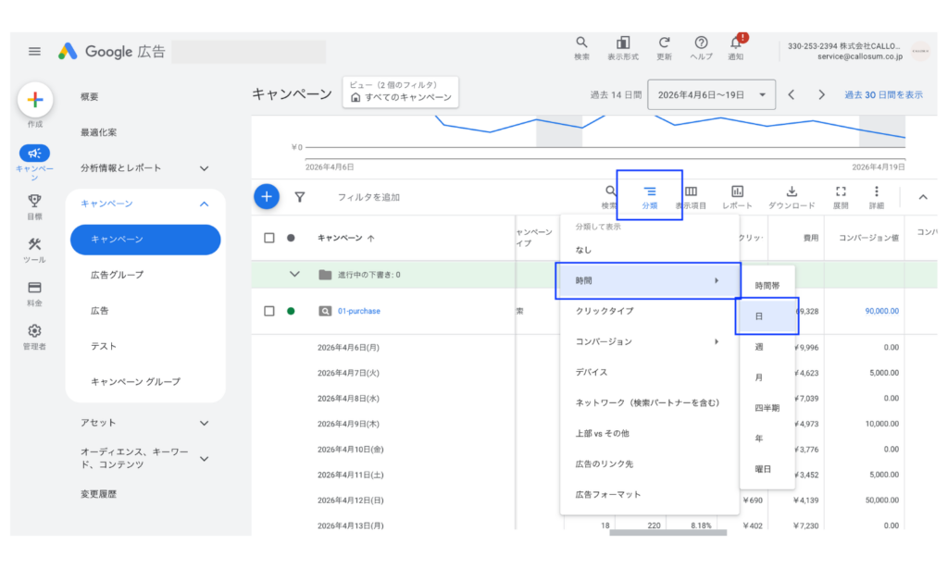
Task: Open 表示項目 columns icon
Action: click(x=690, y=191)
